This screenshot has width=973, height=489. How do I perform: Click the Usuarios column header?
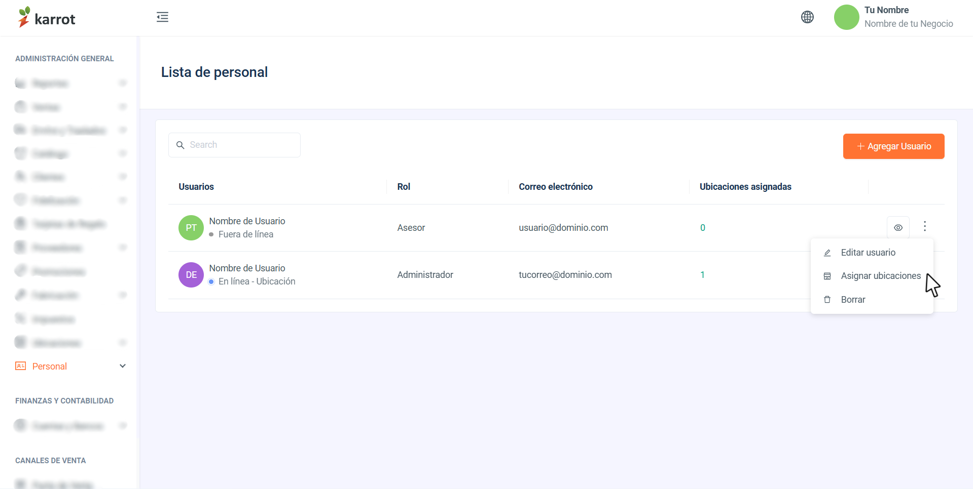point(196,187)
